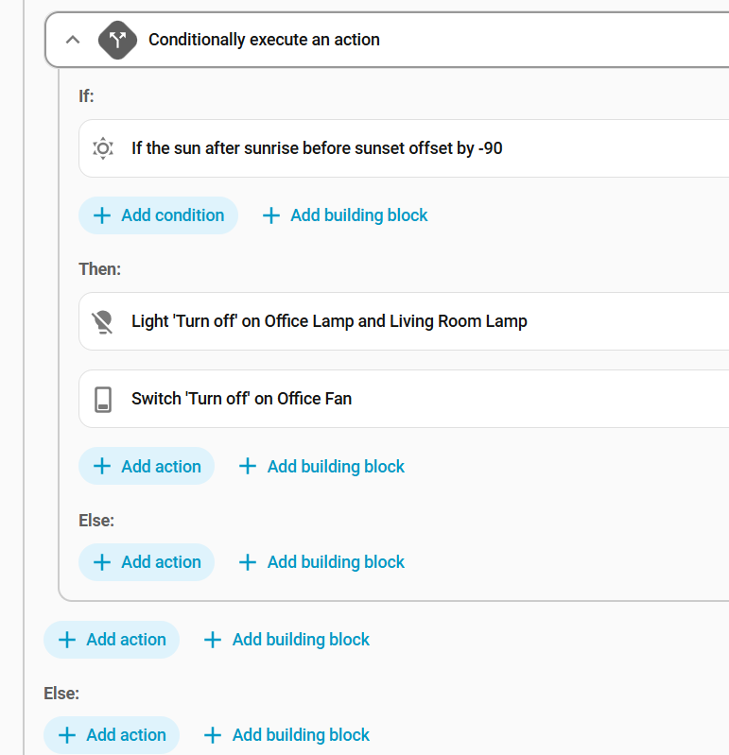Add action under the Then section

tap(147, 467)
